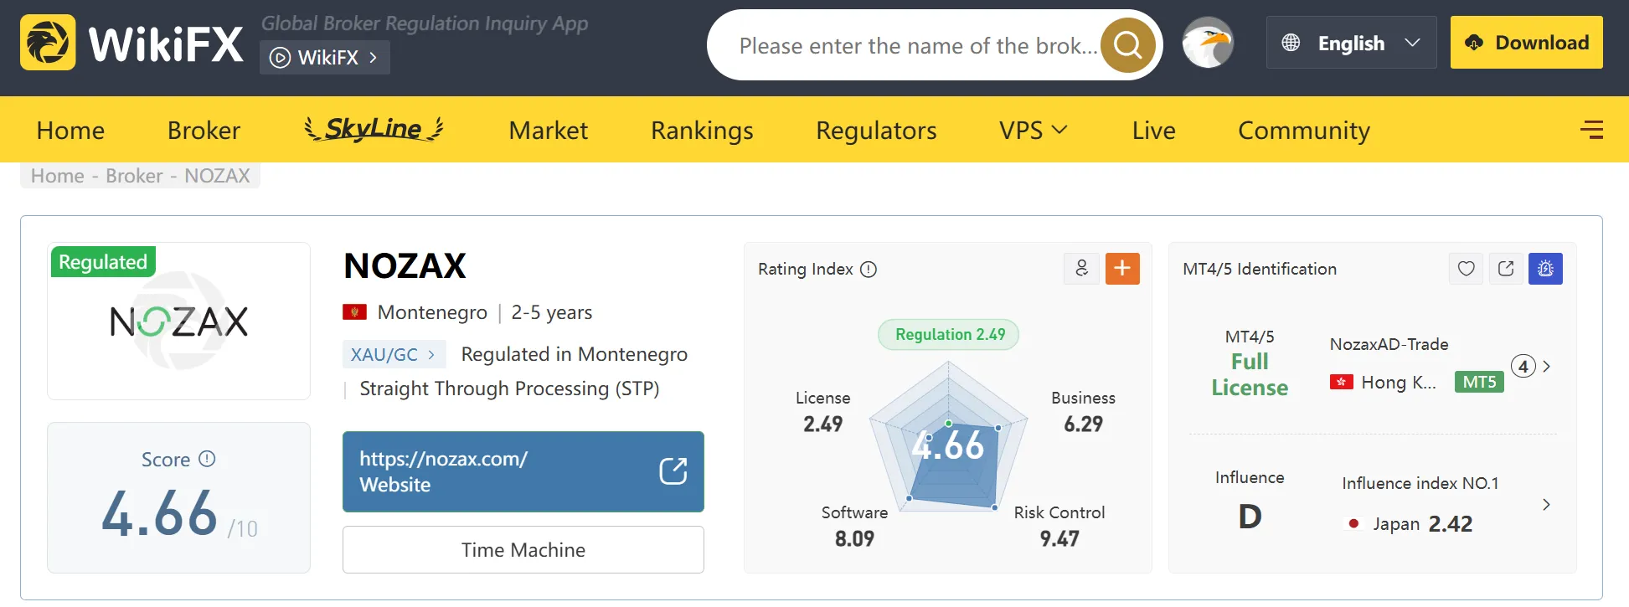Open the Community menu item

(x=1304, y=130)
